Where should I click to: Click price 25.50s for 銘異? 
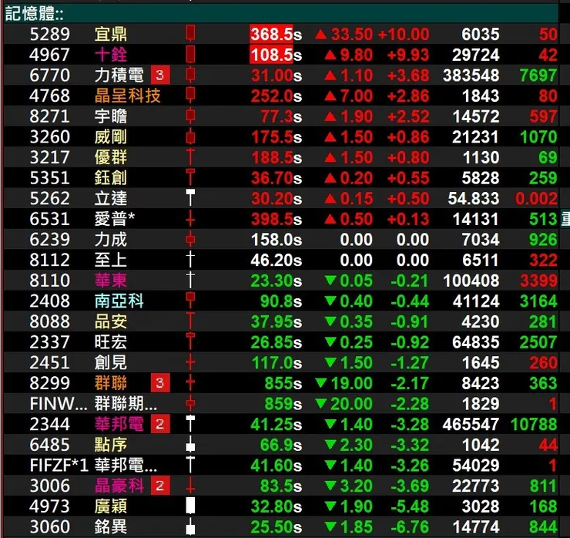click(x=277, y=526)
